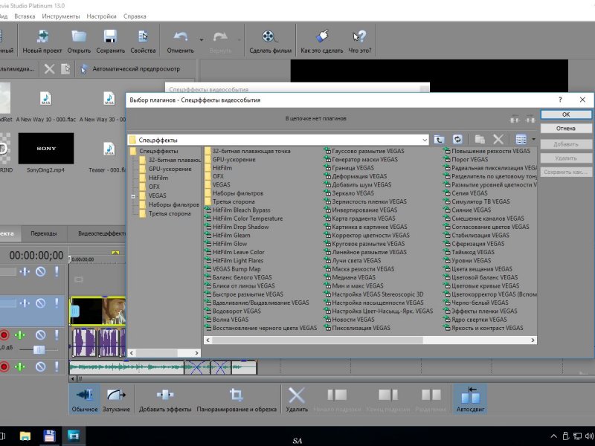Solo the highlighted video track
595x446 pixels.
[57, 303]
